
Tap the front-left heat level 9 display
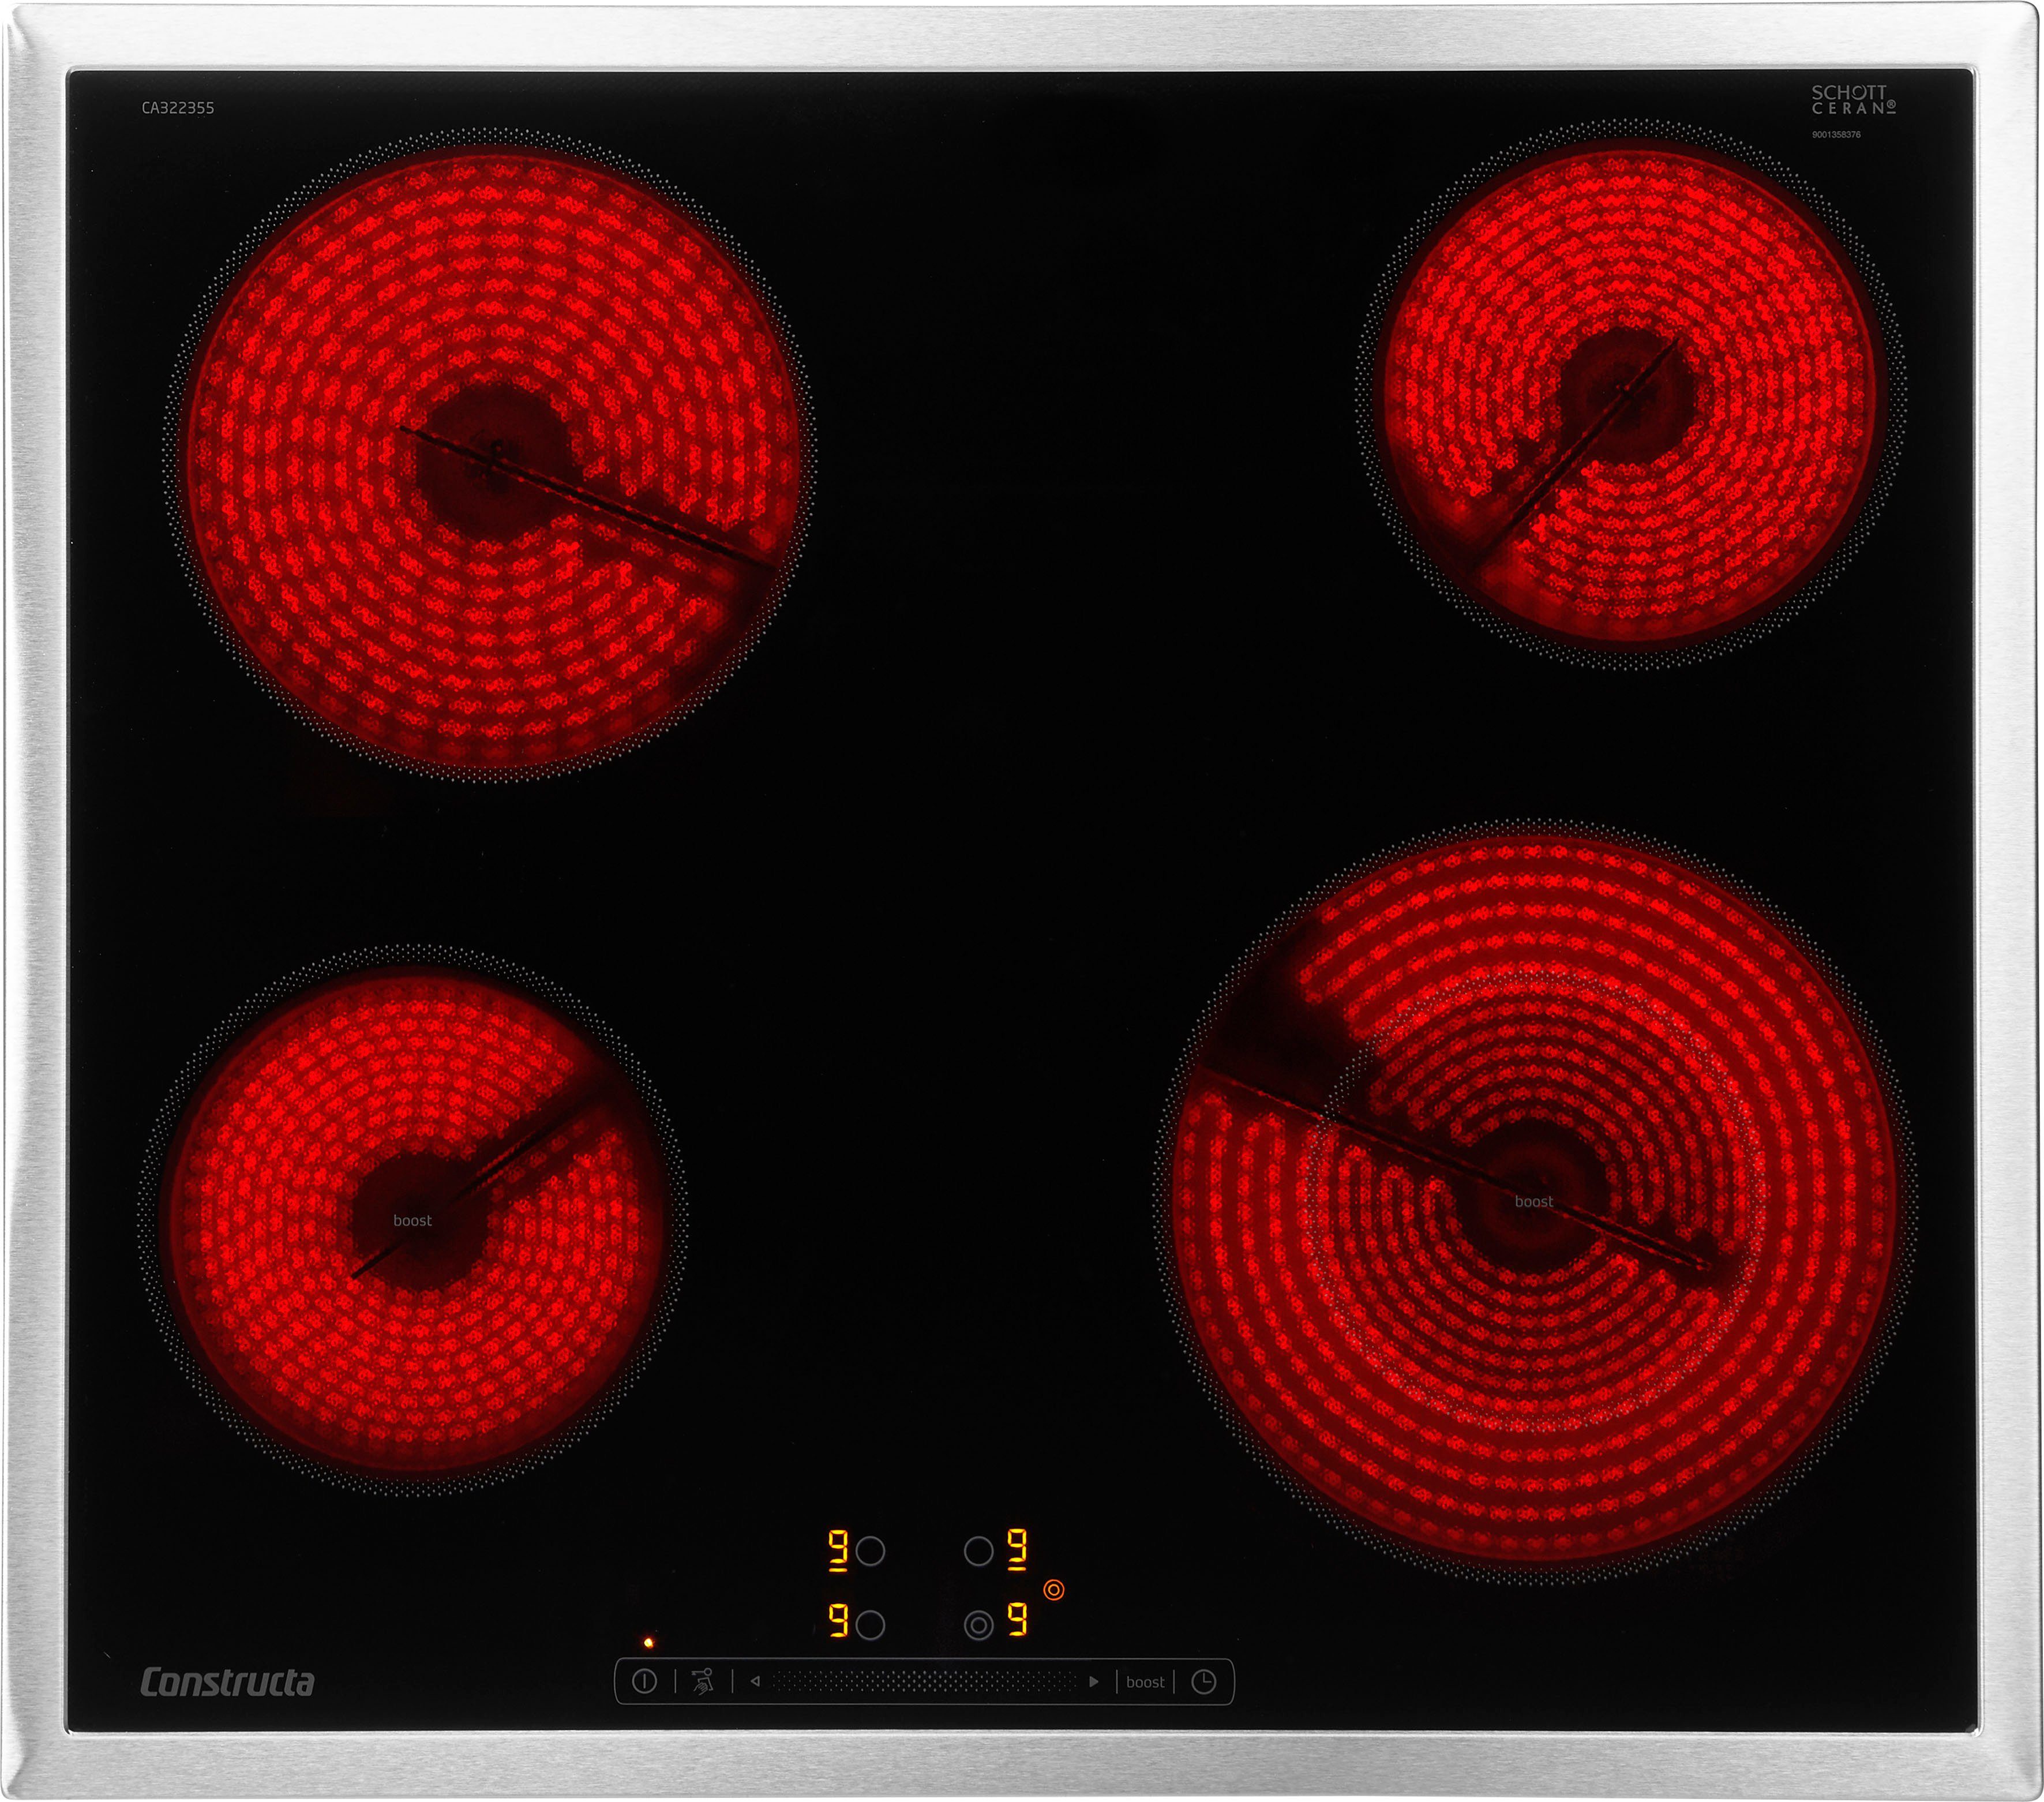coord(838,1621)
